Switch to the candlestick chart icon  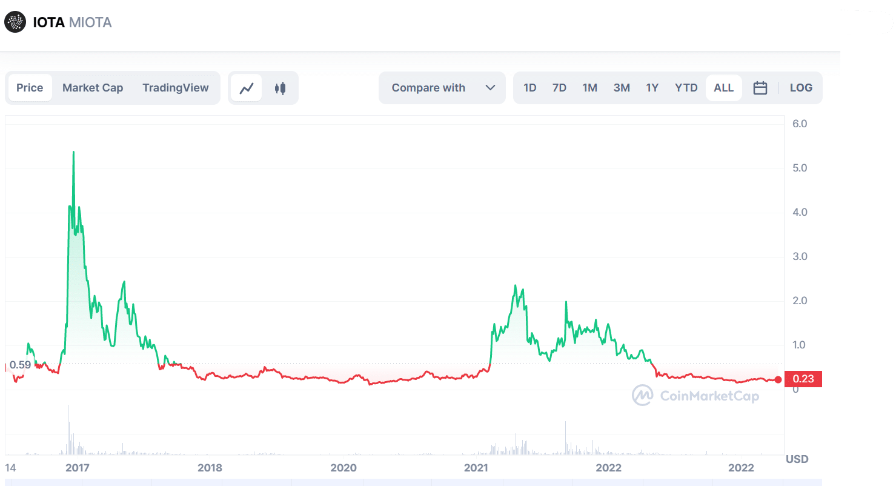tap(279, 87)
